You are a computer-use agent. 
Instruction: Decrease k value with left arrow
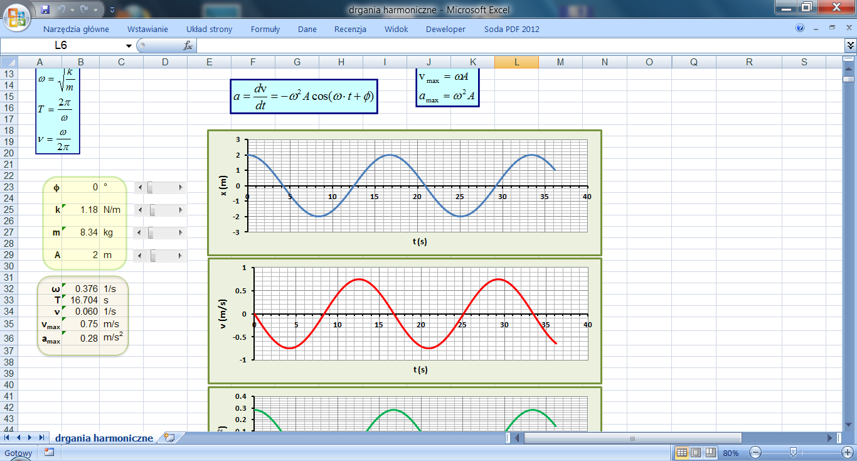click(140, 210)
